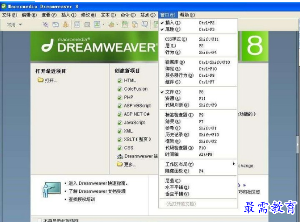Click the 打开... recent item link
The height and width of the screenshot is (222, 300).
coord(51,80)
